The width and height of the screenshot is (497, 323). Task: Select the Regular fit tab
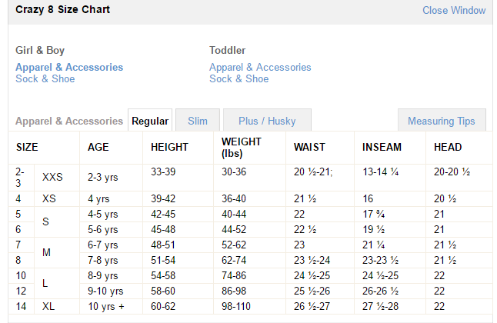(150, 121)
